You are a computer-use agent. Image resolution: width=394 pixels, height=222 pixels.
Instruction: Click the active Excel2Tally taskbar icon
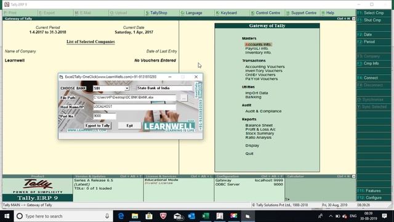pyautogui.click(x=247, y=216)
